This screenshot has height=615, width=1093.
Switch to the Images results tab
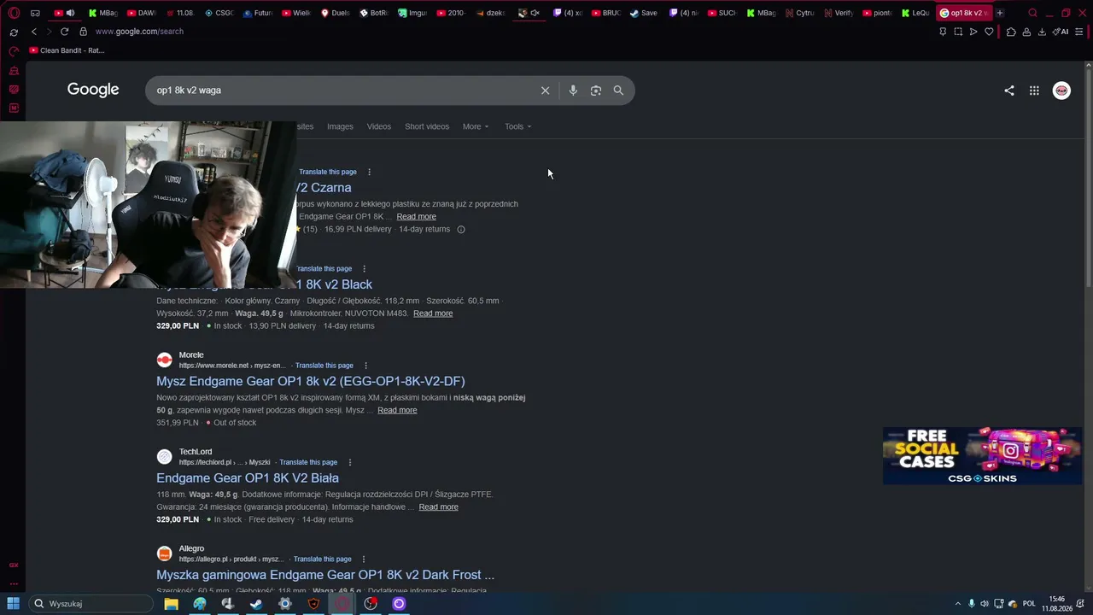(x=340, y=126)
